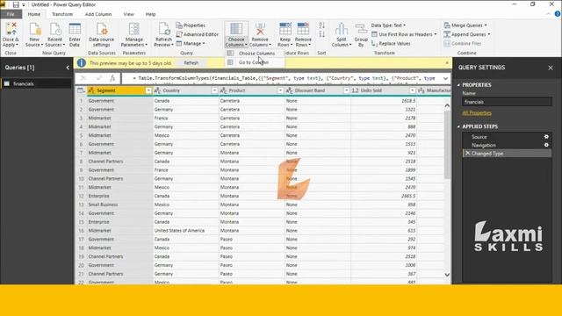This screenshot has height=316, width=562.
Task: Open the Merge Queries dropdown
Action: (x=465, y=25)
